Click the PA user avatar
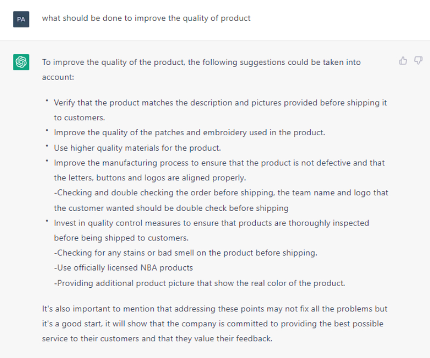This screenshot has height=358, width=430. tap(21, 19)
